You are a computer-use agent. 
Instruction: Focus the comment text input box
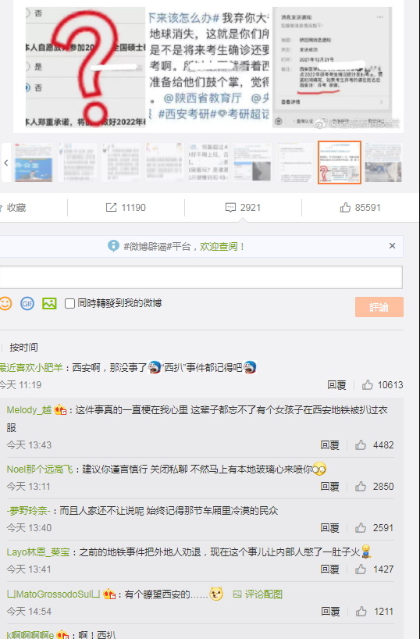201,277
